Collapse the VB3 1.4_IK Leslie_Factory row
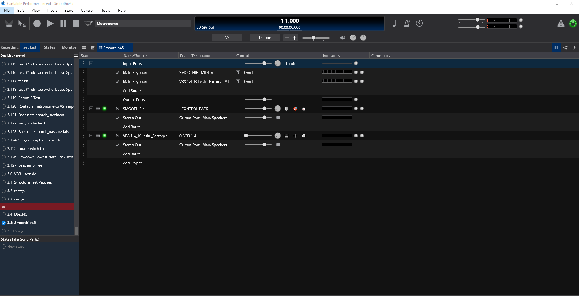The width and height of the screenshot is (579, 296). click(91, 136)
